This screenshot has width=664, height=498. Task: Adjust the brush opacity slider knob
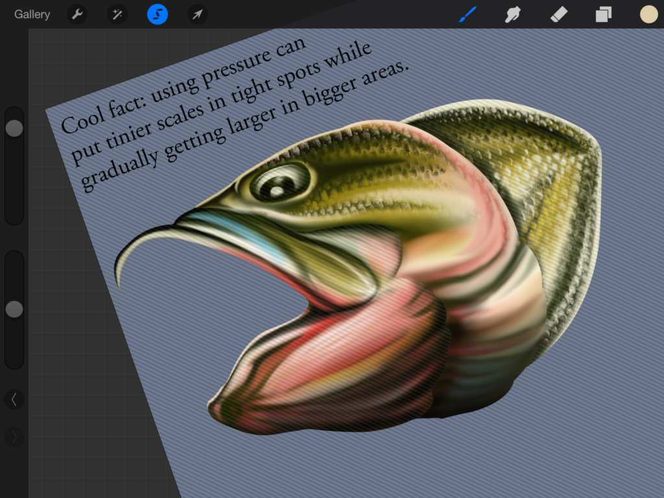(x=14, y=309)
